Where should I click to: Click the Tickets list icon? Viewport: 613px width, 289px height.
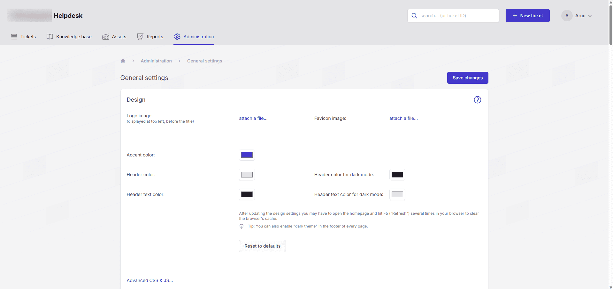[14, 37]
